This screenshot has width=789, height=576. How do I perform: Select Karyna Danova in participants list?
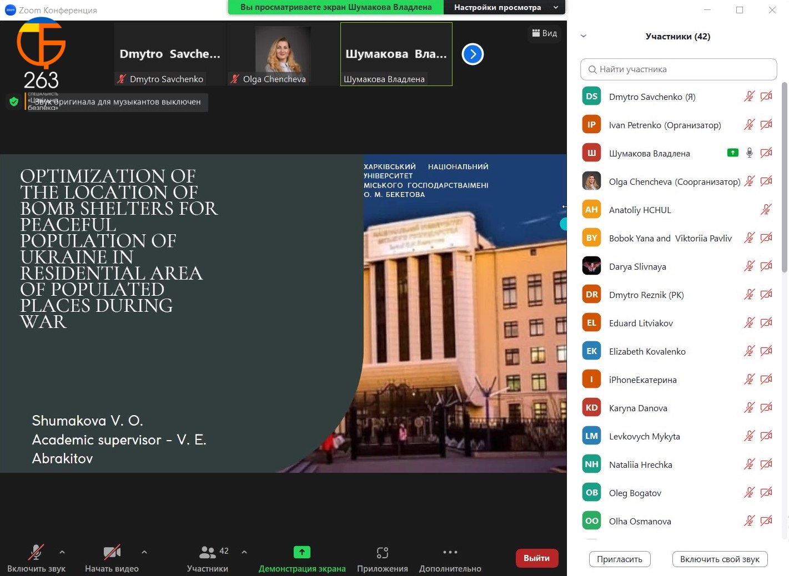(x=677, y=408)
